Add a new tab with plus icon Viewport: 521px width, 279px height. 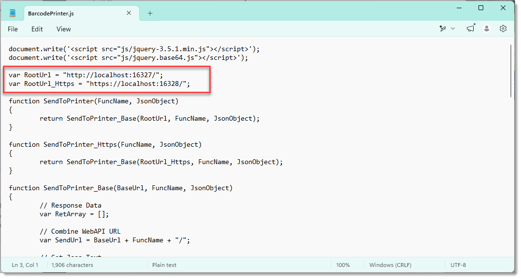click(150, 13)
